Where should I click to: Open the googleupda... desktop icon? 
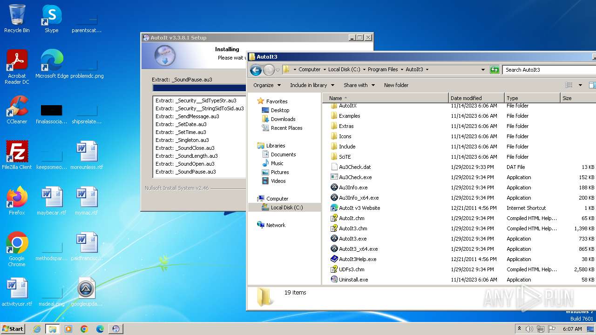coord(87,292)
